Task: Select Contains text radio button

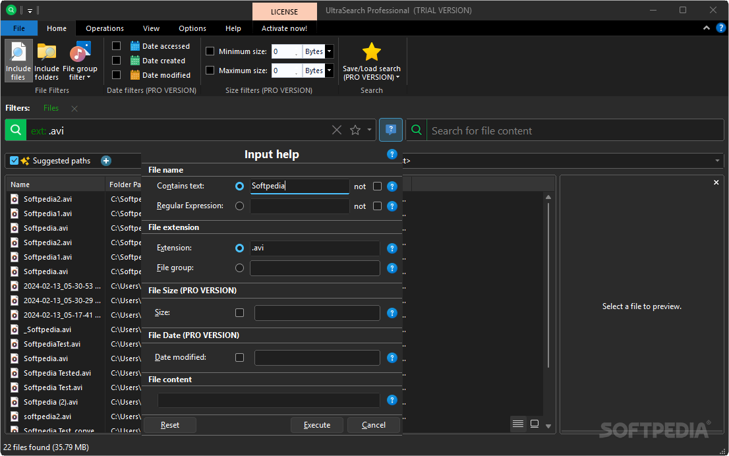Action: click(x=239, y=186)
